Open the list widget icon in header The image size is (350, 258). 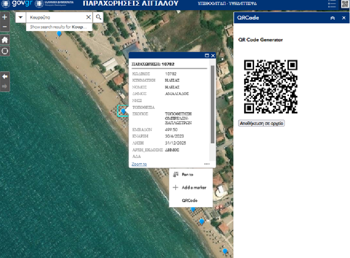pyautogui.click(x=332, y=4)
